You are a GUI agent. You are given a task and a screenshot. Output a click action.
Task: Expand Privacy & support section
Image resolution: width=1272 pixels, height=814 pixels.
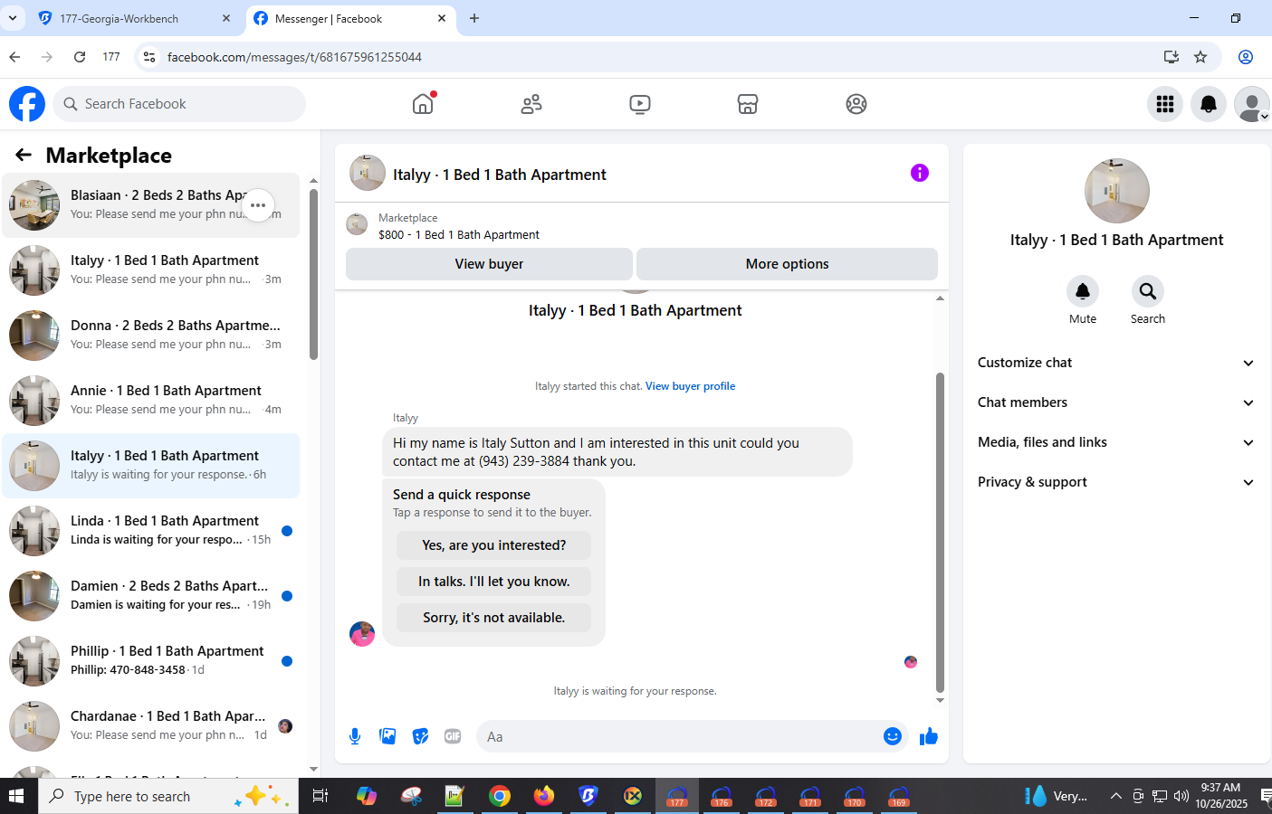[1116, 482]
